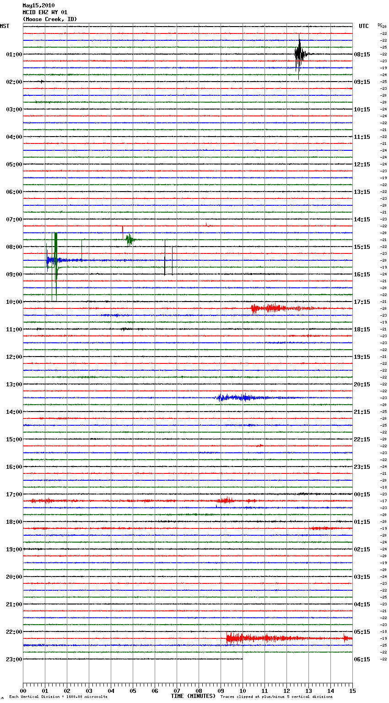389x703 pixels.
Task: Click the red seismic event after the 22:00 trace
Action: point(288,638)
